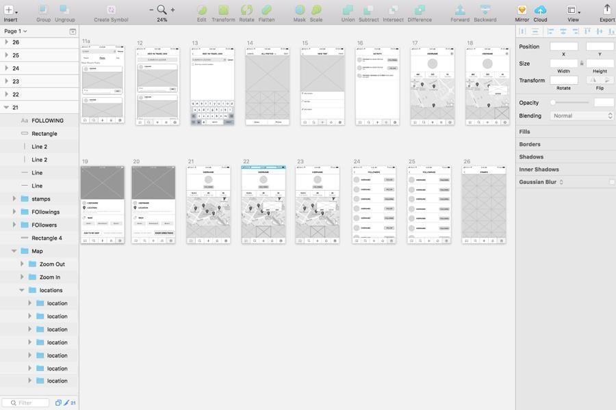Click the Export icon
616x410 pixels.
606,10
